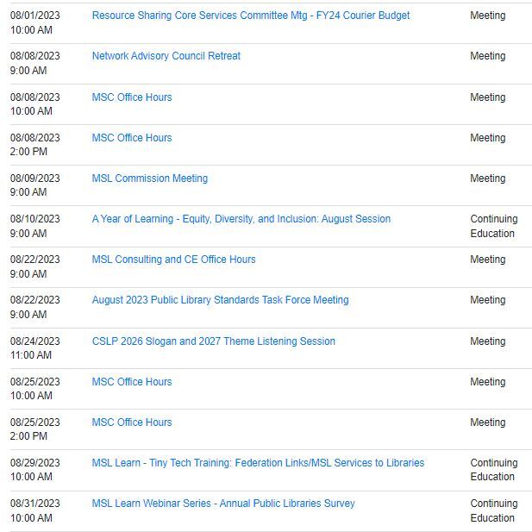Open A Year of Learning August Session link
The width and height of the screenshot is (532, 532).
[x=241, y=219]
